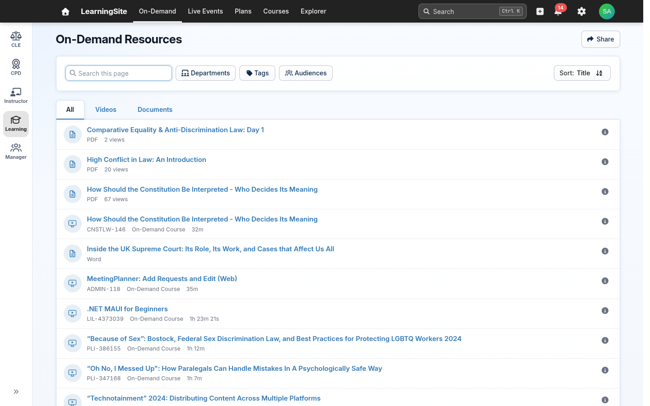Expand the left sidebar with double chevron

pyautogui.click(x=16, y=392)
